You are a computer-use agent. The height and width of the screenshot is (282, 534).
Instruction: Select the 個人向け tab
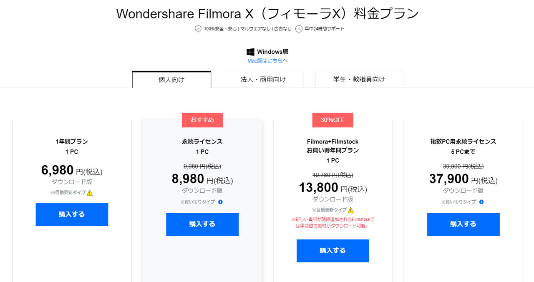171,79
